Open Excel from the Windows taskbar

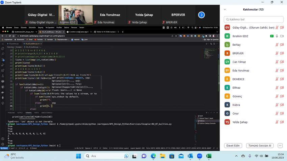[x=209, y=156]
